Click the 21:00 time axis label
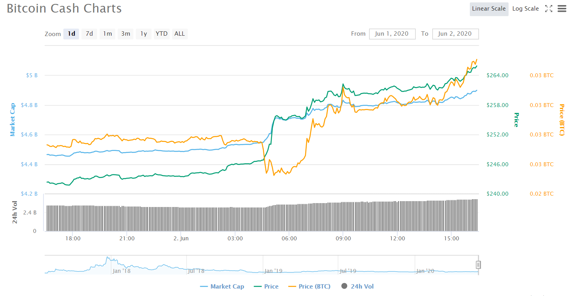The width and height of the screenshot is (578, 296). pyautogui.click(x=127, y=238)
